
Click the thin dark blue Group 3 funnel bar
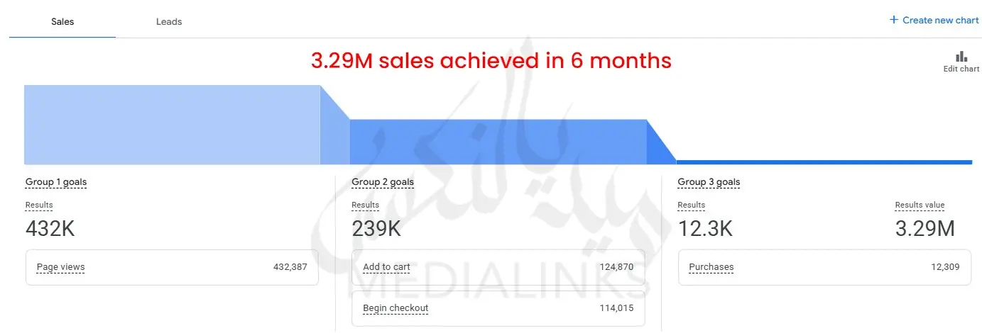click(x=824, y=162)
